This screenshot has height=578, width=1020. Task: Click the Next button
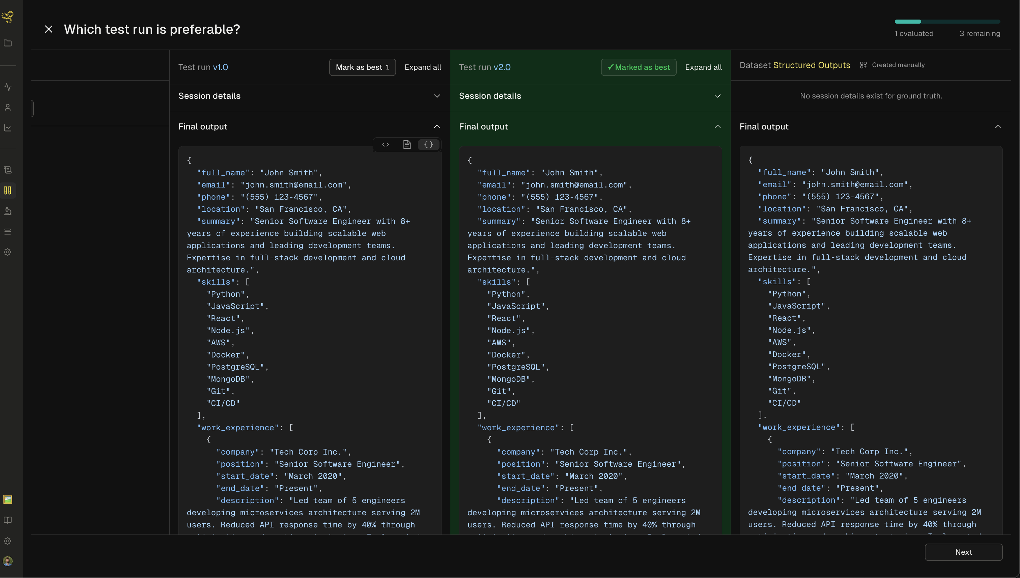tap(963, 552)
